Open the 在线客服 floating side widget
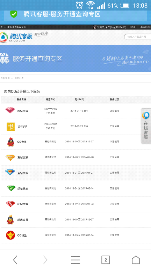This screenshot has width=151, height=270. coord(146,126)
